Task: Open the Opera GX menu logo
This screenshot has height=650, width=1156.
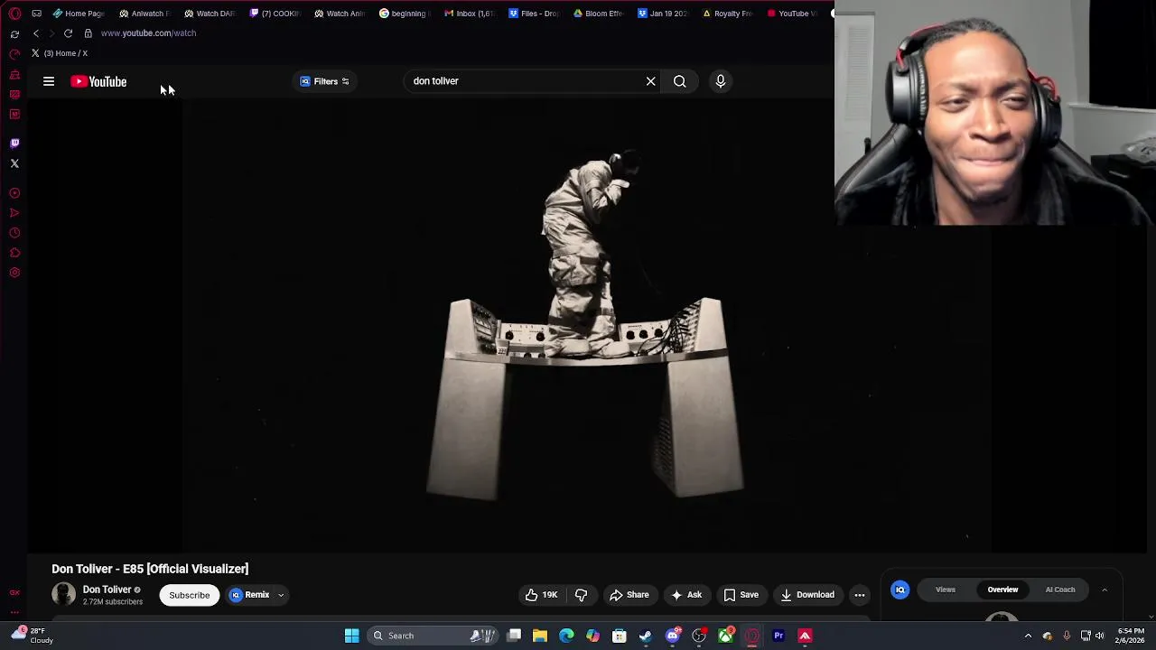Action: tap(14, 14)
